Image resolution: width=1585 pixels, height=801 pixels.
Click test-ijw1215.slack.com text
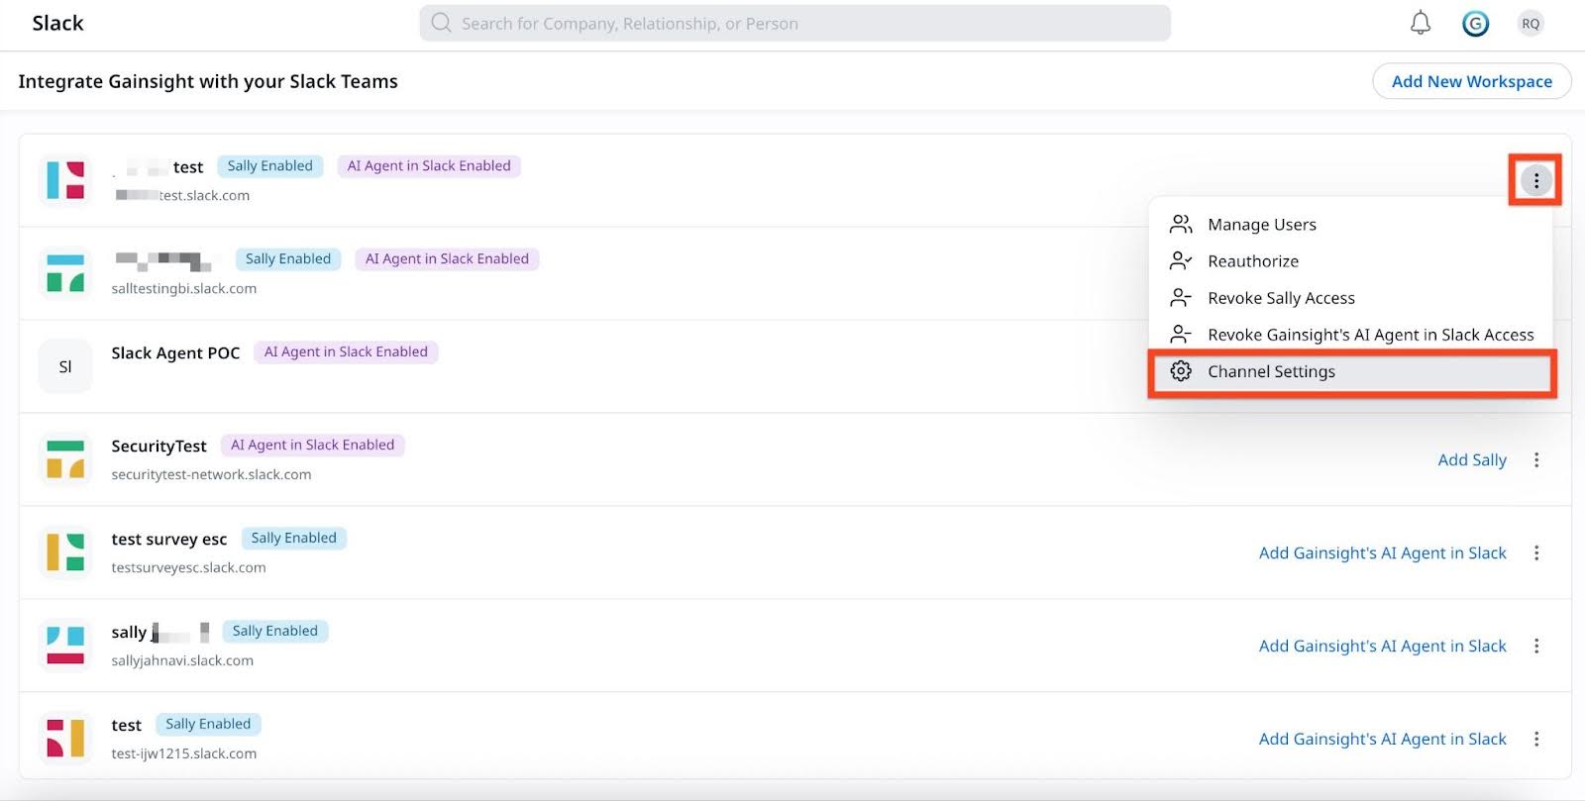pos(183,753)
